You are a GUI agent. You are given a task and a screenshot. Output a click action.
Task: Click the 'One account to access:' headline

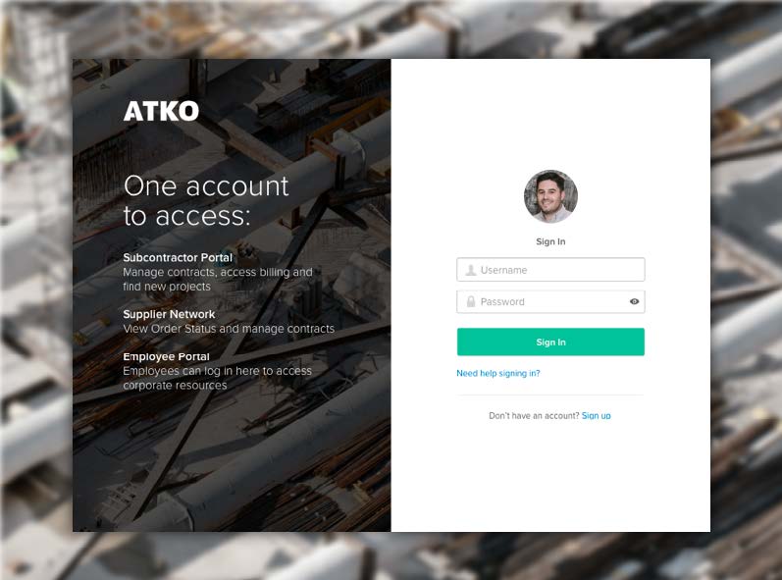click(x=206, y=200)
